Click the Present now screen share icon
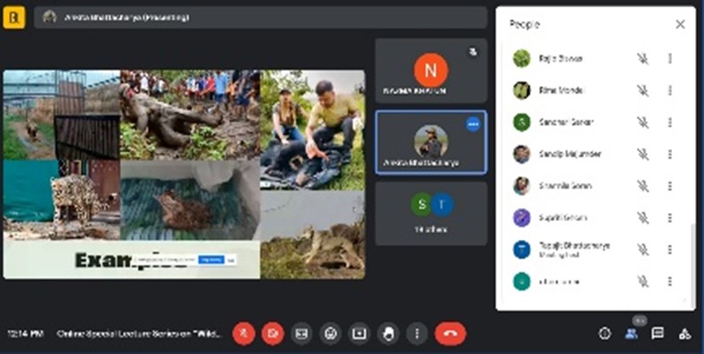The height and width of the screenshot is (354, 704). pyautogui.click(x=359, y=334)
